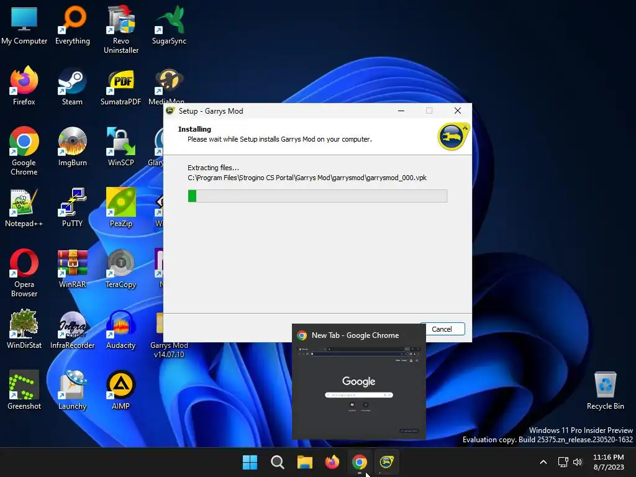Select the Everything search desktop shortcut
Screen dimensions: 636x477
pyautogui.click(x=73, y=25)
